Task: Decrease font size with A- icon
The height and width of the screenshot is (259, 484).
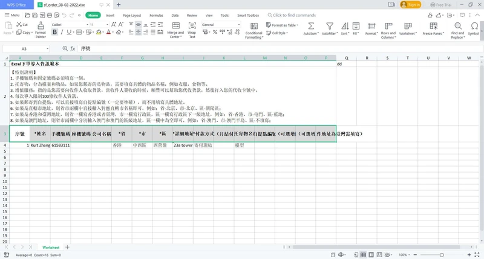Action: pos(121,24)
